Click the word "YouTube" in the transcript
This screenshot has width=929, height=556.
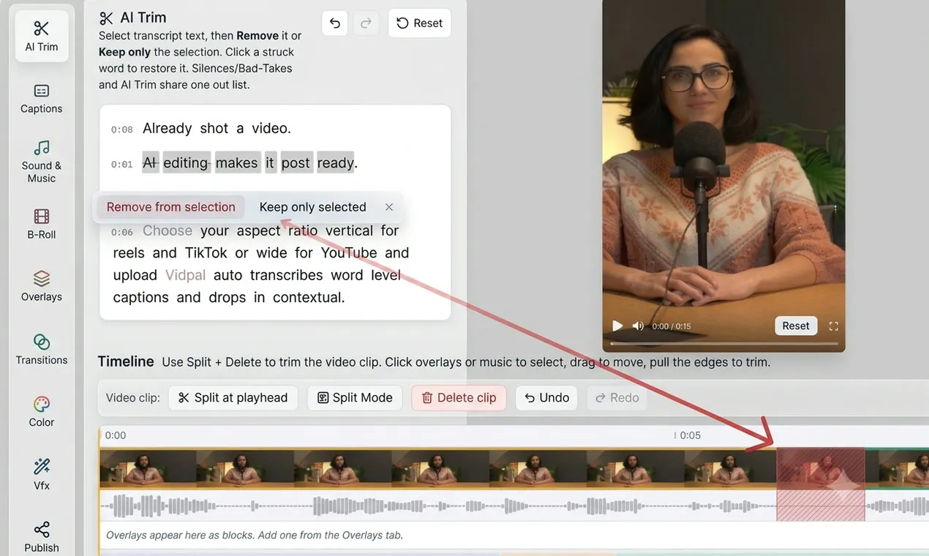[349, 252]
